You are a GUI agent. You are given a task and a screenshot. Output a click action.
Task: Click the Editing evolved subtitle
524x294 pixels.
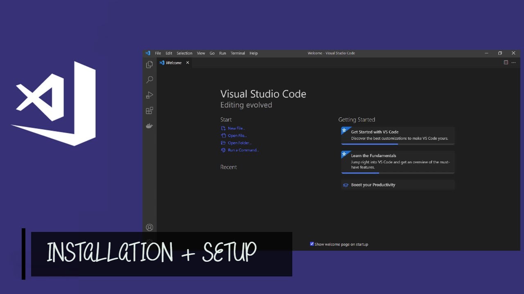(246, 105)
